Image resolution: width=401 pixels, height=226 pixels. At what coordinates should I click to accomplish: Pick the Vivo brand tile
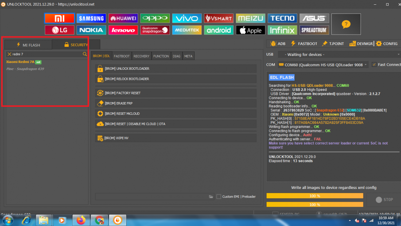click(x=187, y=18)
